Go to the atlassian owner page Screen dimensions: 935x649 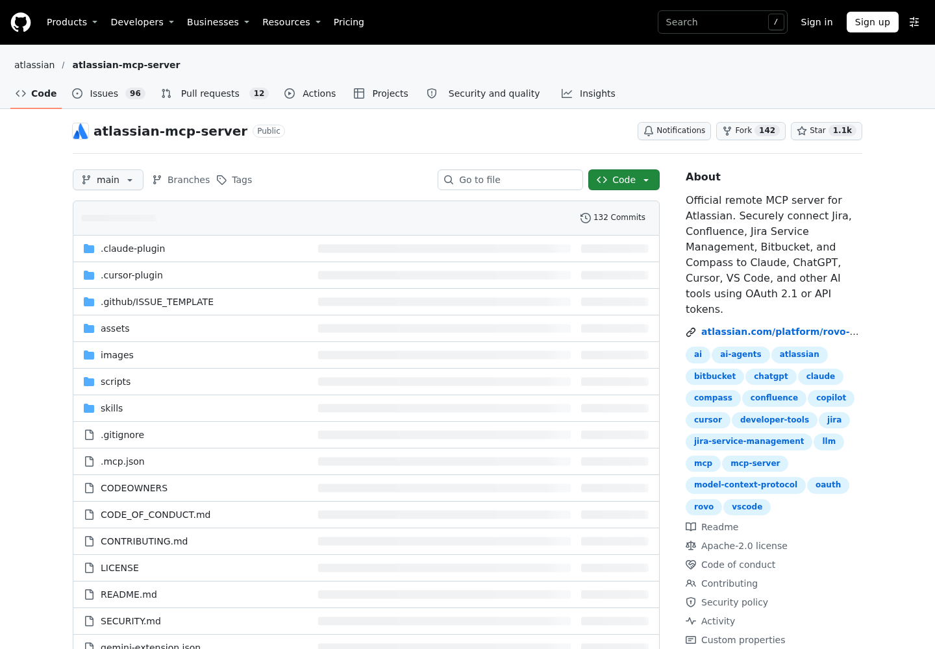coord(34,65)
